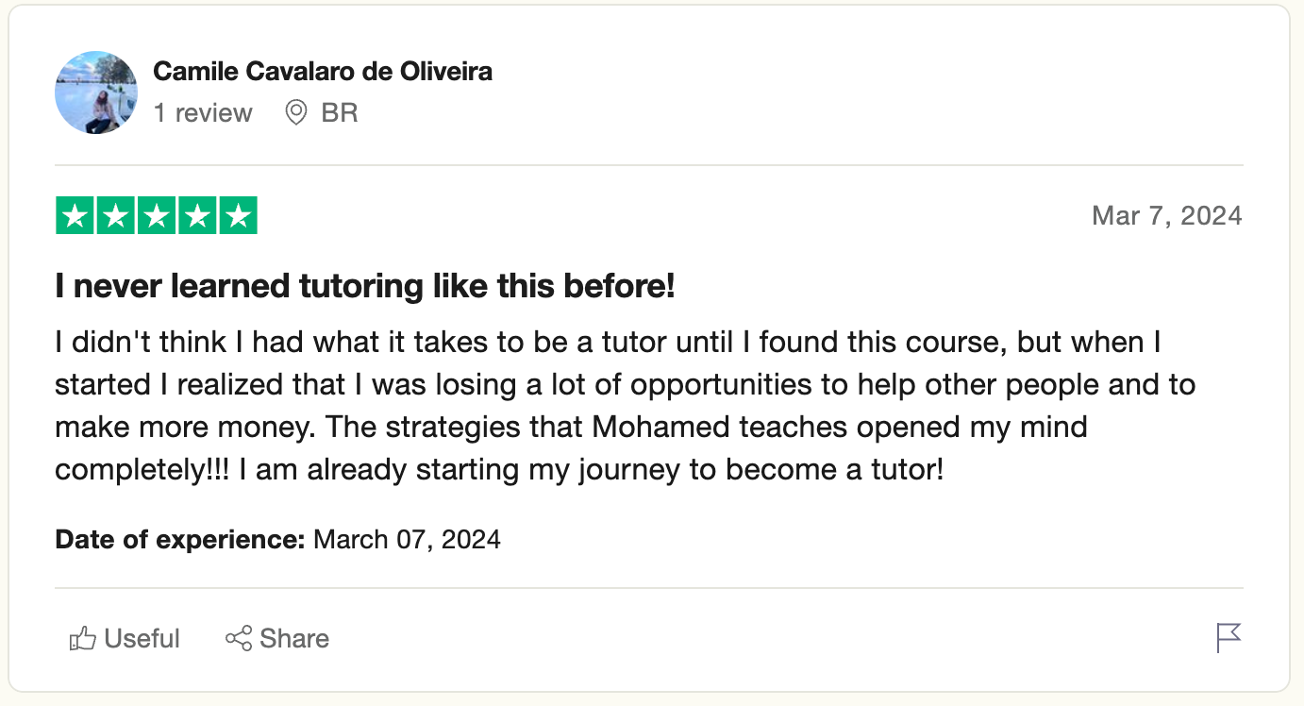Click the second green star
This screenshot has width=1304, height=706.
pyautogui.click(x=116, y=216)
